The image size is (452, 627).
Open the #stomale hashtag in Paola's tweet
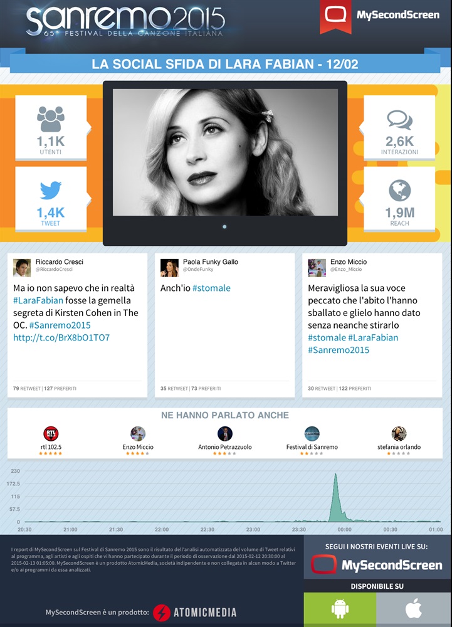pyautogui.click(x=211, y=288)
